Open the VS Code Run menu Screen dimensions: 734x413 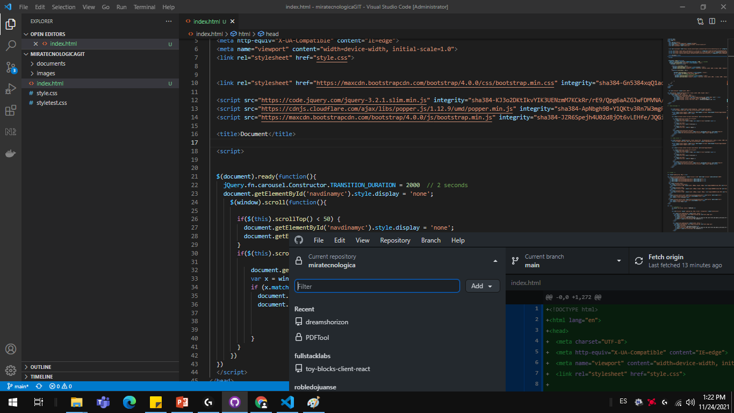point(121,7)
